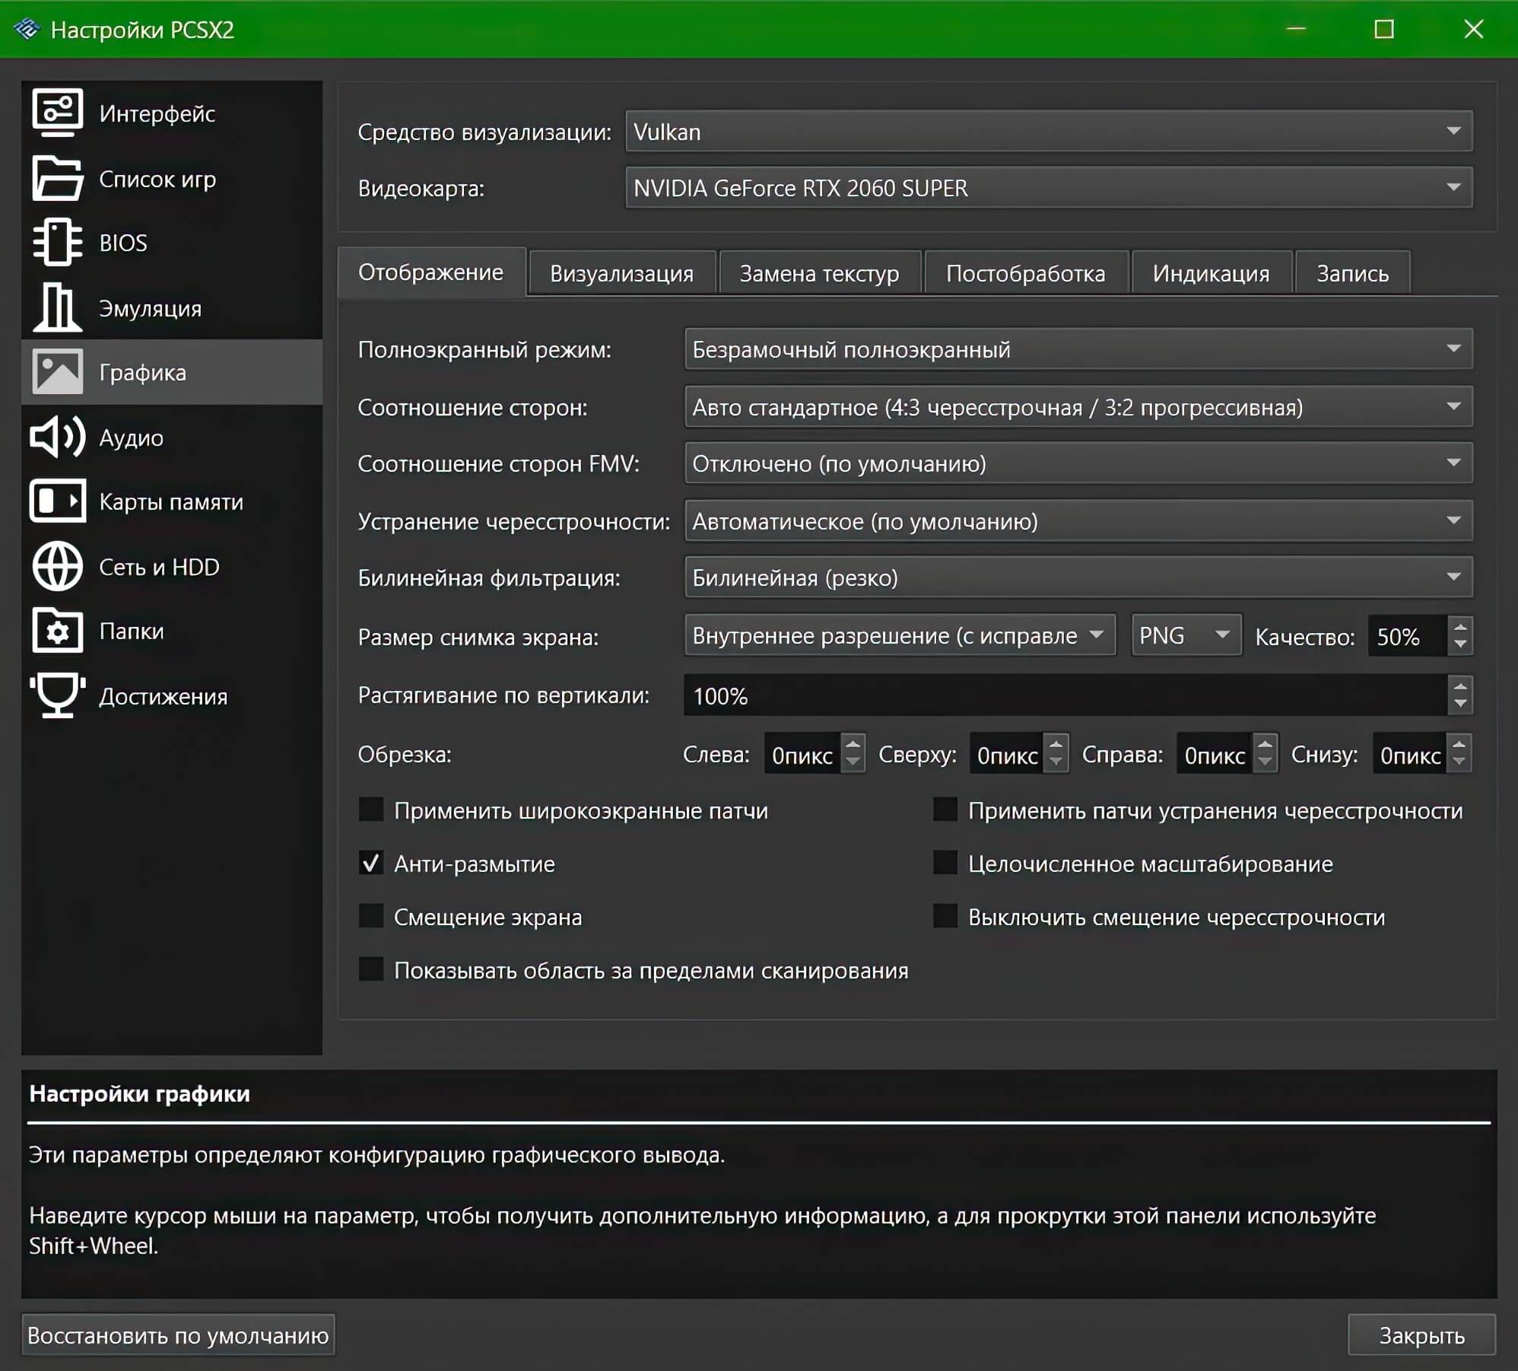The image size is (1518, 1371).
Task: Open the Индикация tab
Action: tap(1211, 272)
